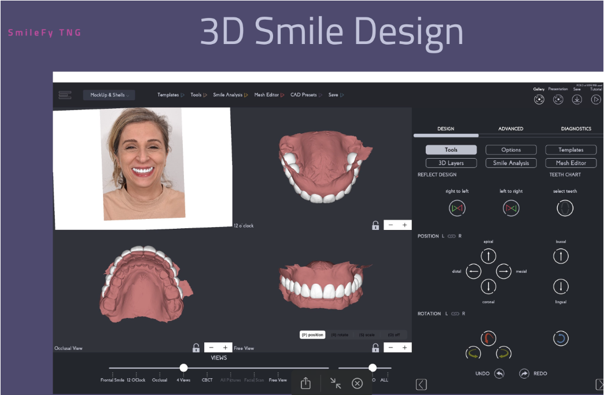
Task: Click the select teeth chart icon
Action: (x=565, y=208)
